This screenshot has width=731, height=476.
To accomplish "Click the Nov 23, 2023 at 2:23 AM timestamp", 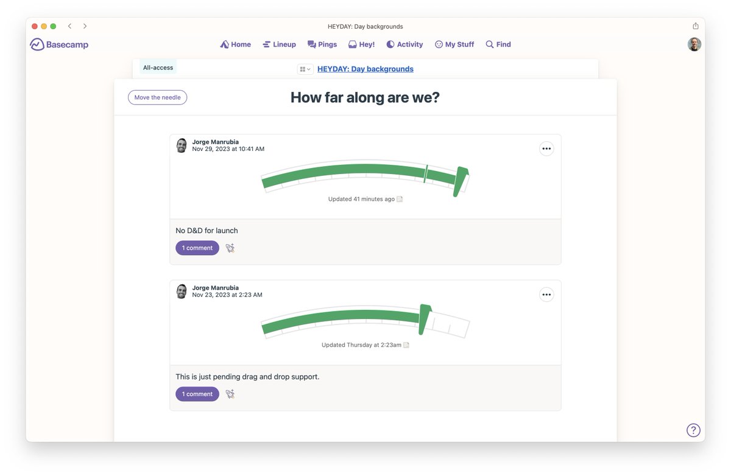I will [x=227, y=295].
